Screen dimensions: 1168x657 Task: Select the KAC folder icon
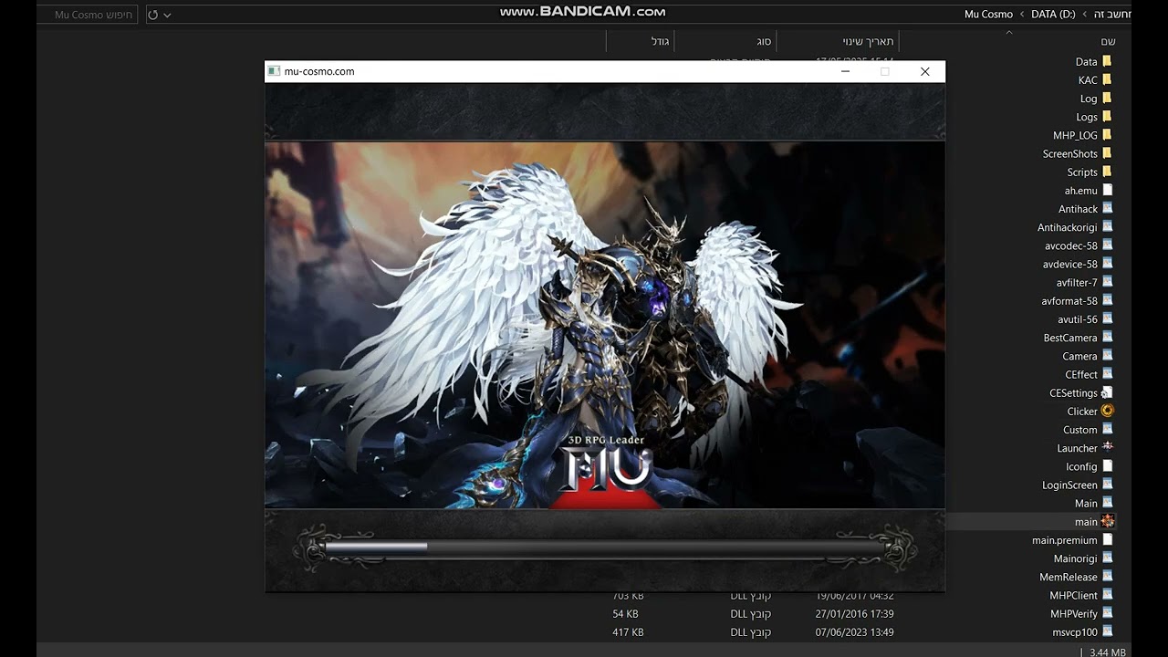1107,79
